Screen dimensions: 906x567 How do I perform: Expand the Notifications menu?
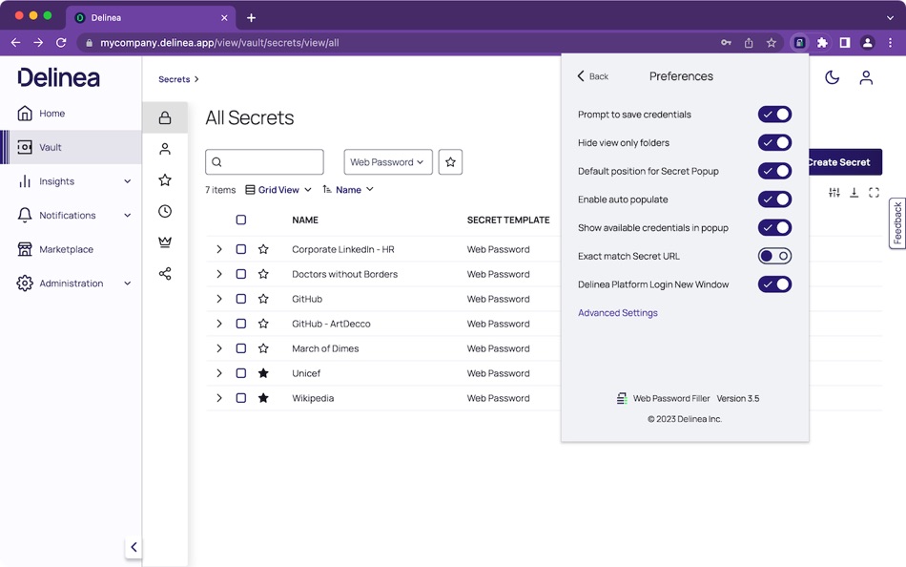click(127, 215)
